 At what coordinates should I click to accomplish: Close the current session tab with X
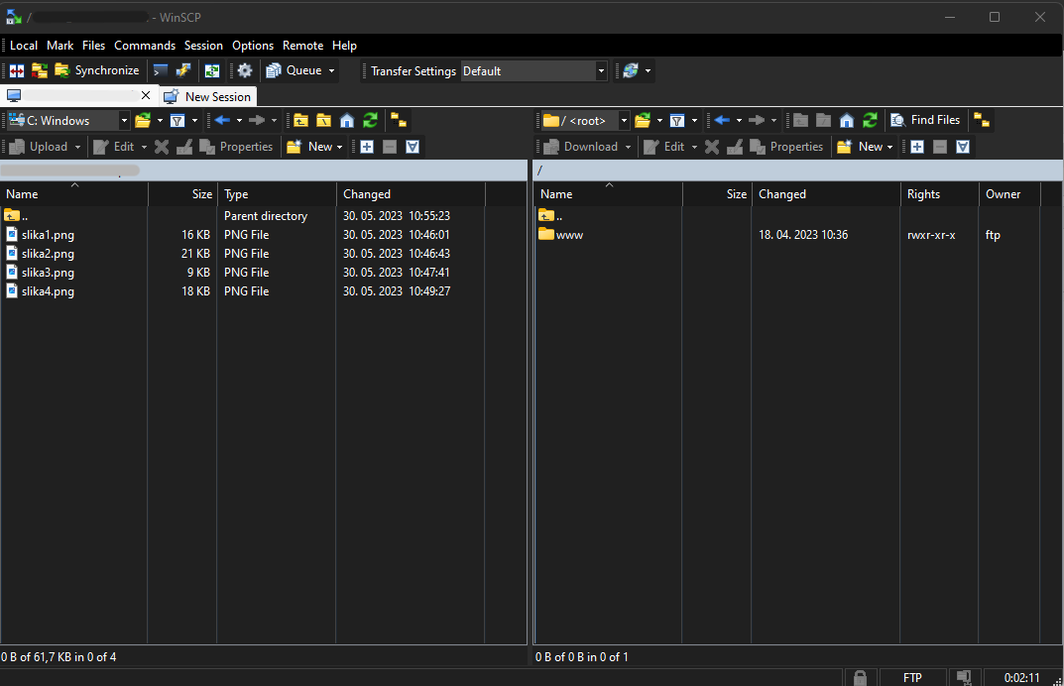click(145, 95)
